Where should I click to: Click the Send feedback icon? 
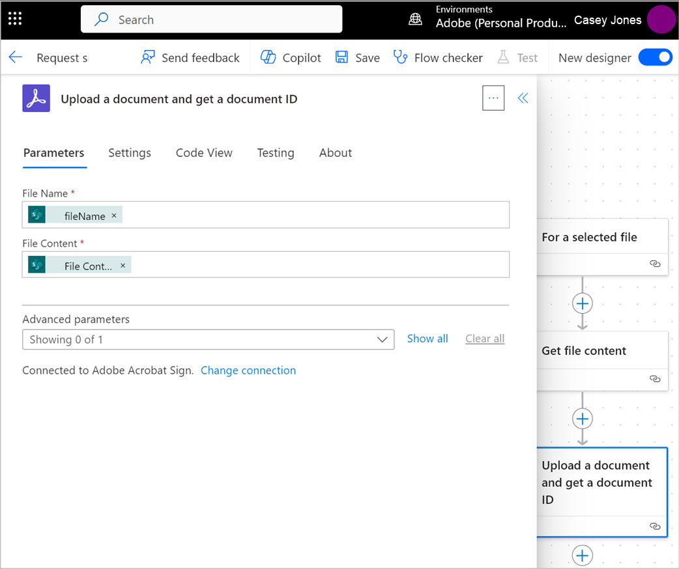pyautogui.click(x=149, y=57)
